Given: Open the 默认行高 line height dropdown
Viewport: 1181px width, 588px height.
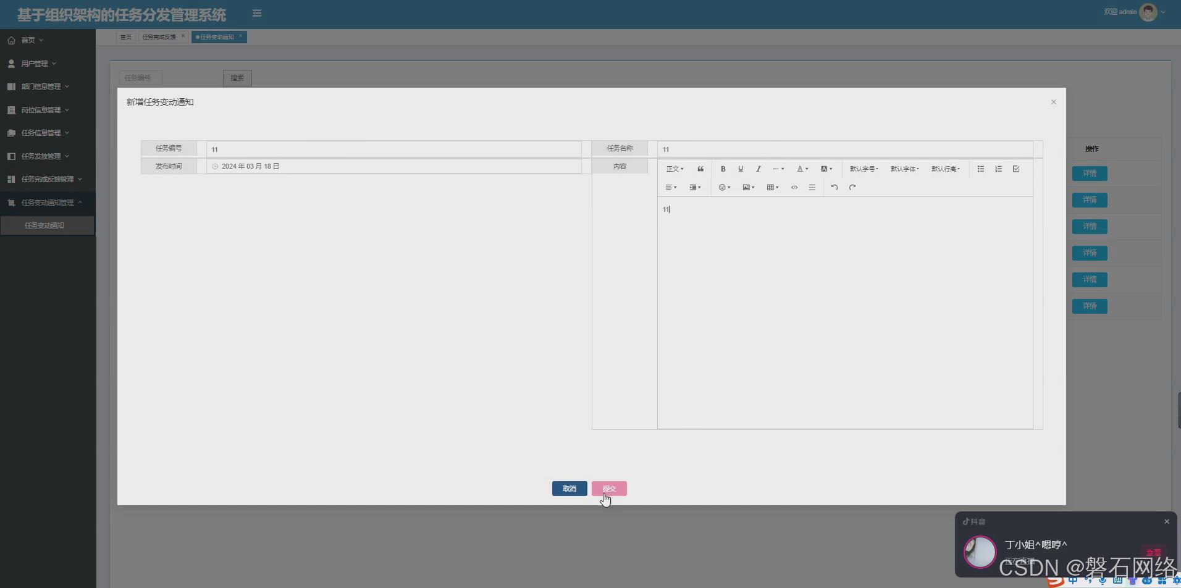Looking at the screenshot, I should coord(945,169).
